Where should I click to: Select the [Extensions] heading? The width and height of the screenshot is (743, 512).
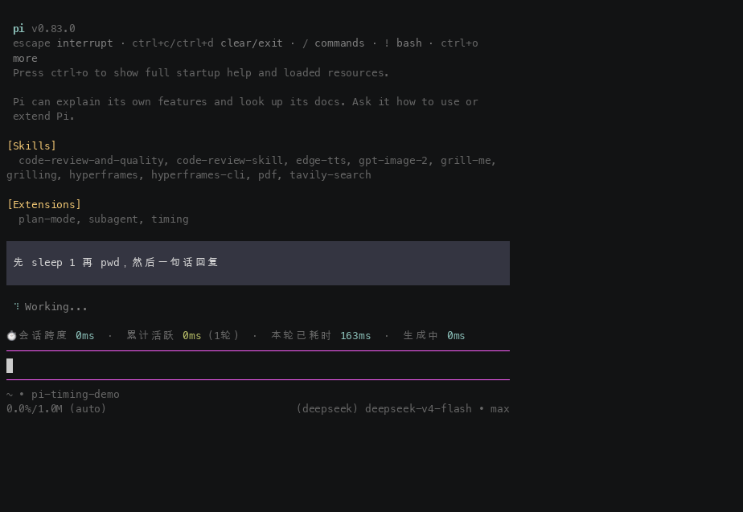[44, 204]
